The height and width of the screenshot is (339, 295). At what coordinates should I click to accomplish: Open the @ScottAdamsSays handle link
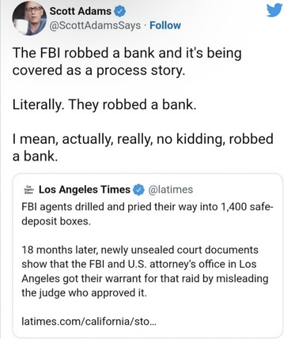[95, 25]
